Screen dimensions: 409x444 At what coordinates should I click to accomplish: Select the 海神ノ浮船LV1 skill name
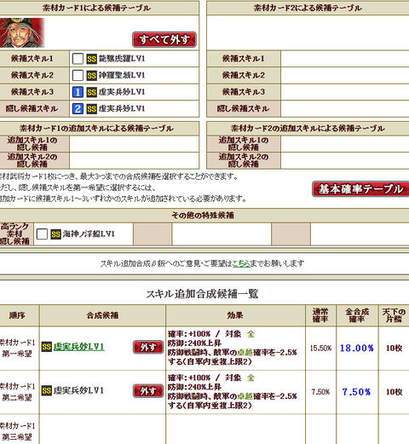point(89,234)
